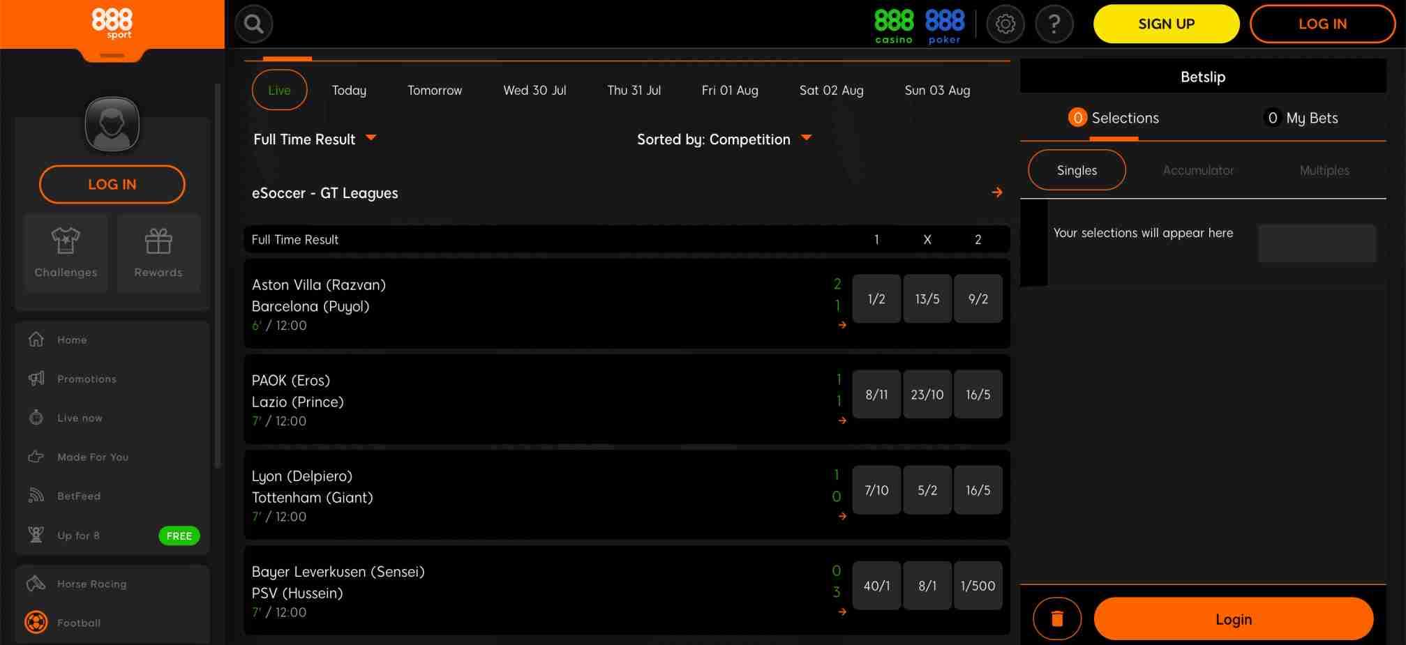Collapse the sidebar handle under logo
Viewport: 1406px width, 645px height.
click(x=112, y=55)
